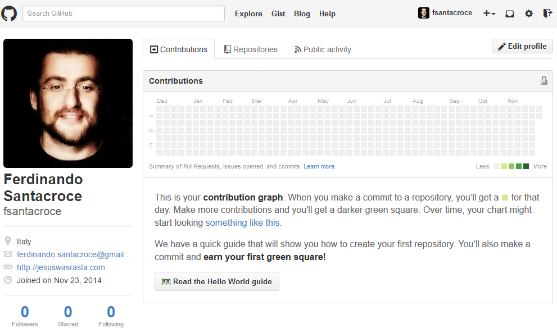This screenshot has height=328, width=557.
Task: Click the Edit profile button
Action: pyautogui.click(x=522, y=46)
